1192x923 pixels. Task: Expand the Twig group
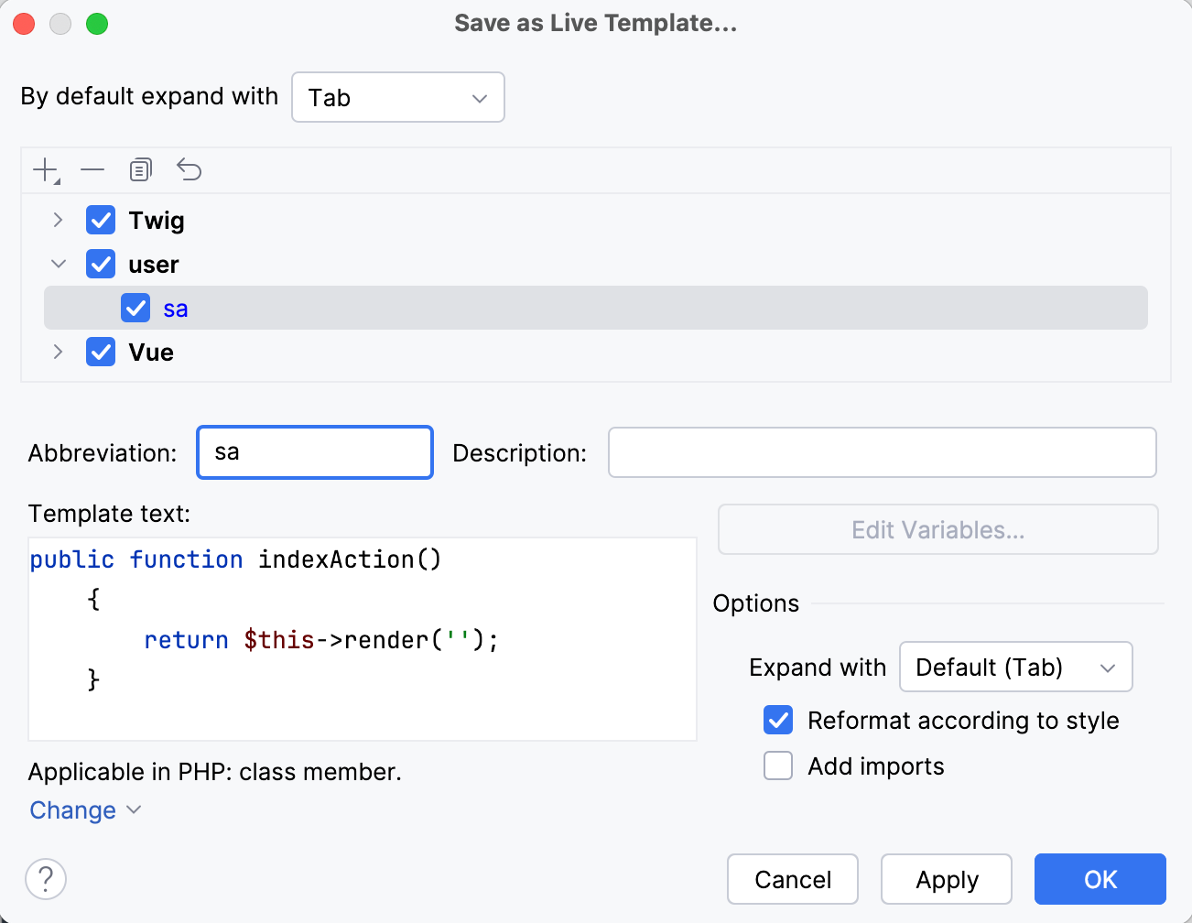(x=58, y=220)
